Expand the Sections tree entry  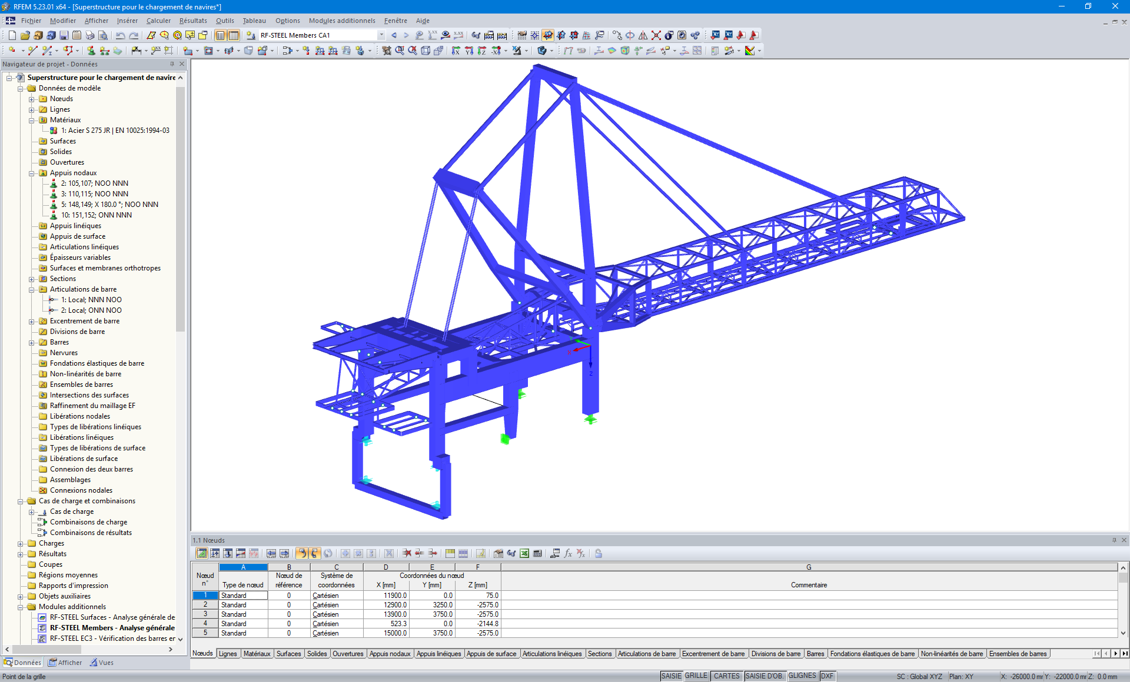(x=32, y=279)
